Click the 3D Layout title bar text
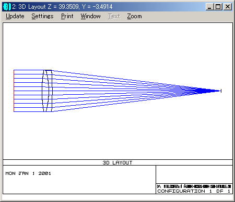Image resolution: width=235 pixels, height=202 pixels. click(62, 7)
